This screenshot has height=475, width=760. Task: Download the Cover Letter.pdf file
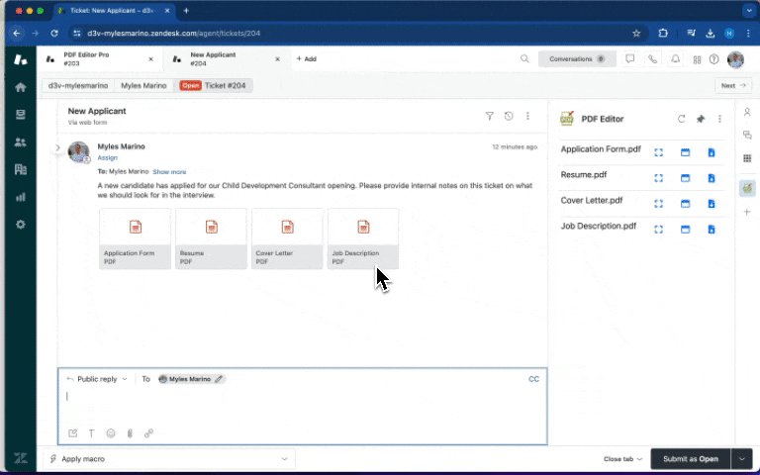711,203
